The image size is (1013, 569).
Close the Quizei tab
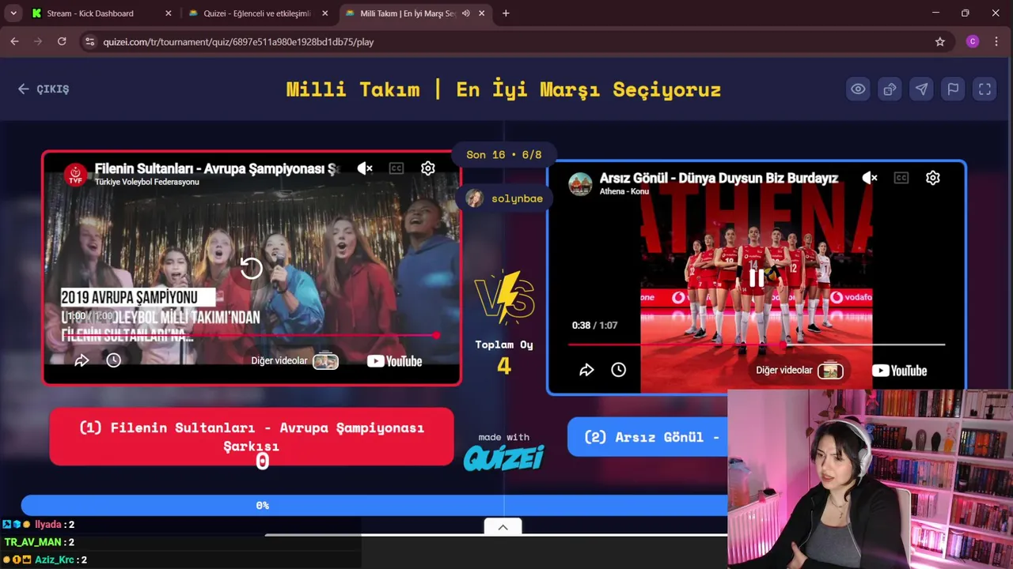click(324, 13)
